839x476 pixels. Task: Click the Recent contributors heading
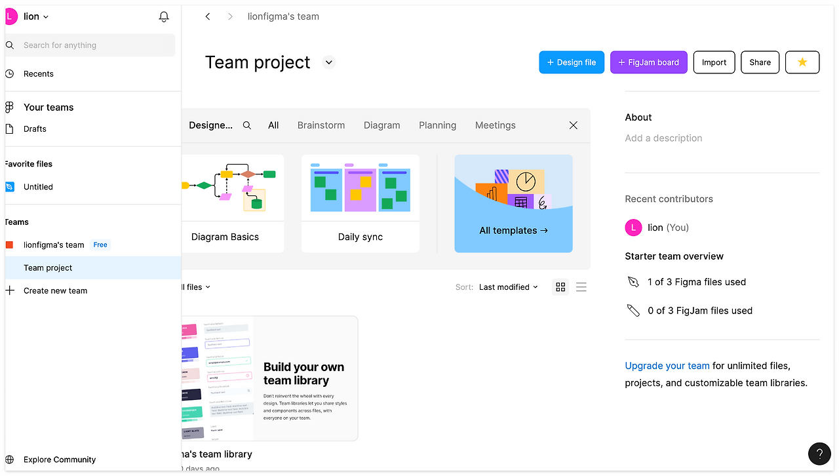669,199
